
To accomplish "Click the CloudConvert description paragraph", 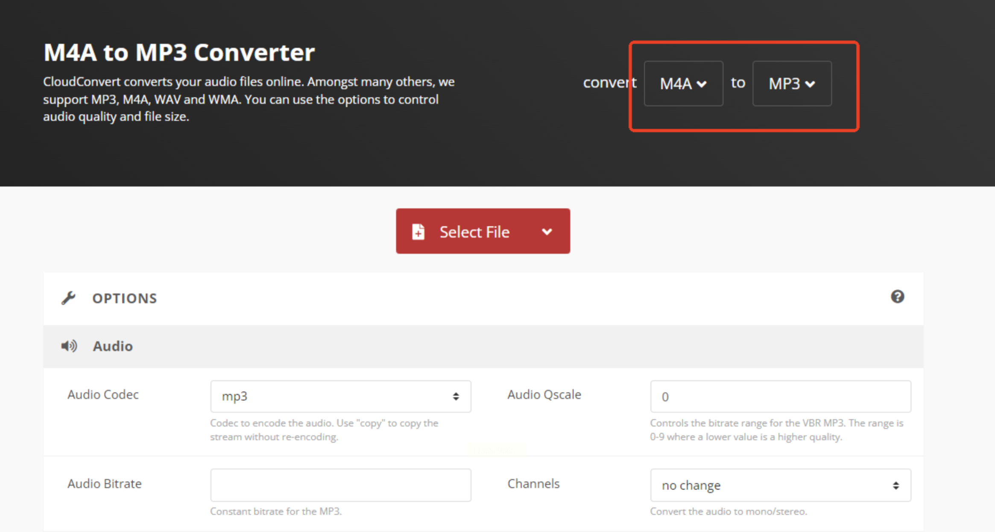I will click(249, 99).
